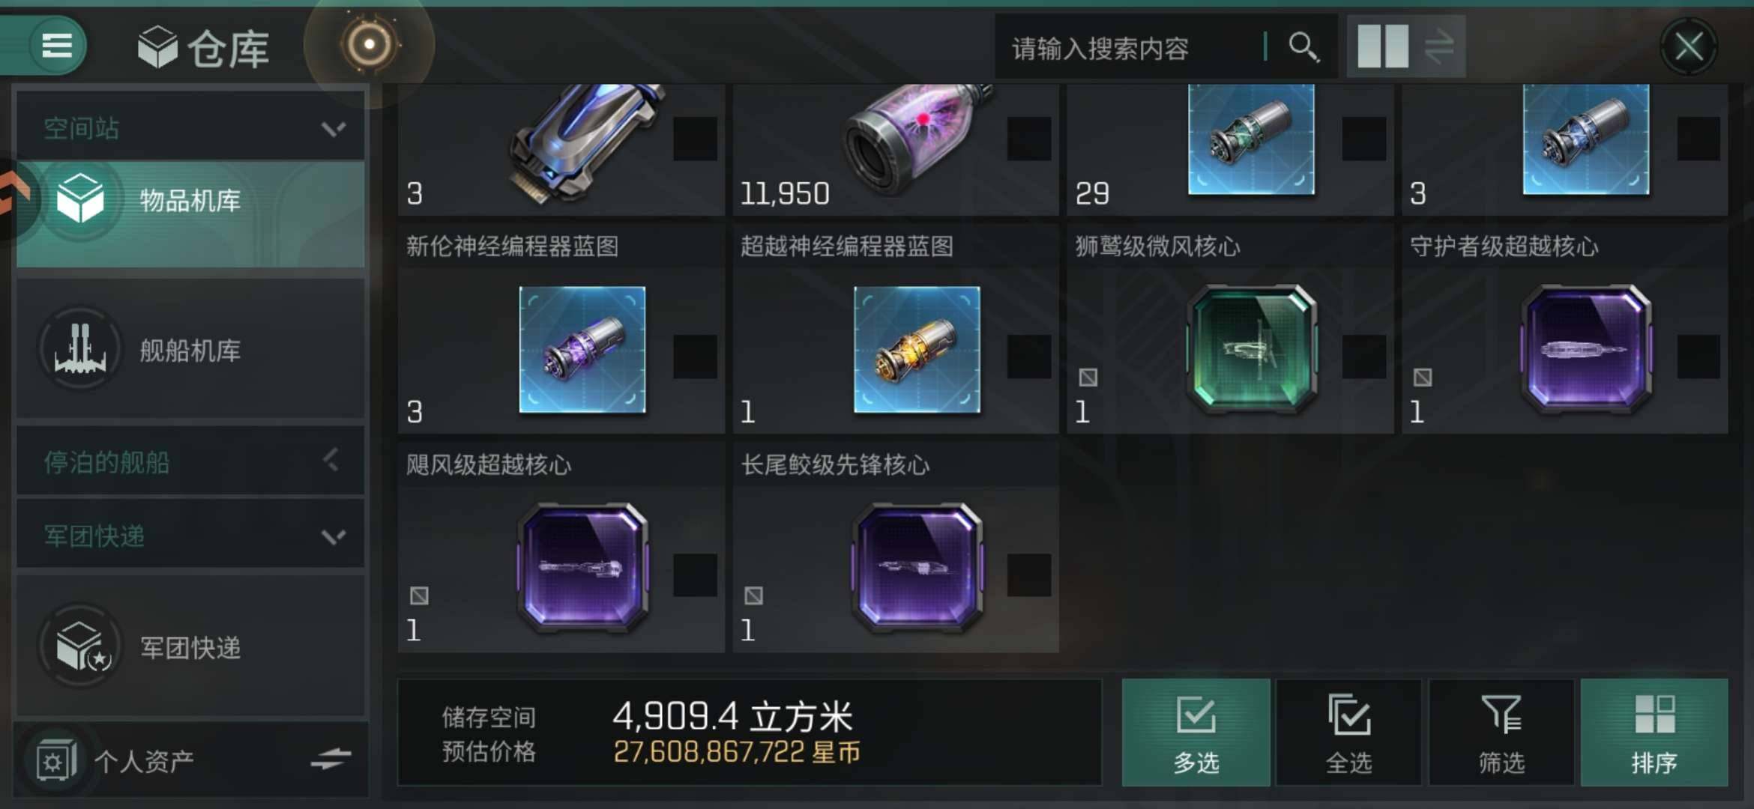Open the hamburger menu icon
Viewport: 1754px width, 809px height.
57,46
